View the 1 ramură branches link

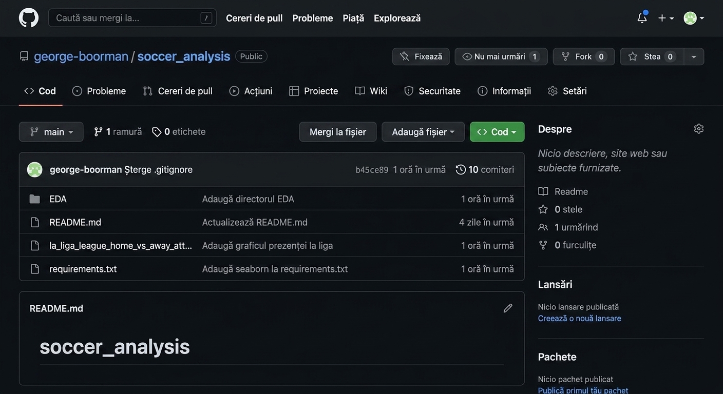(x=118, y=132)
